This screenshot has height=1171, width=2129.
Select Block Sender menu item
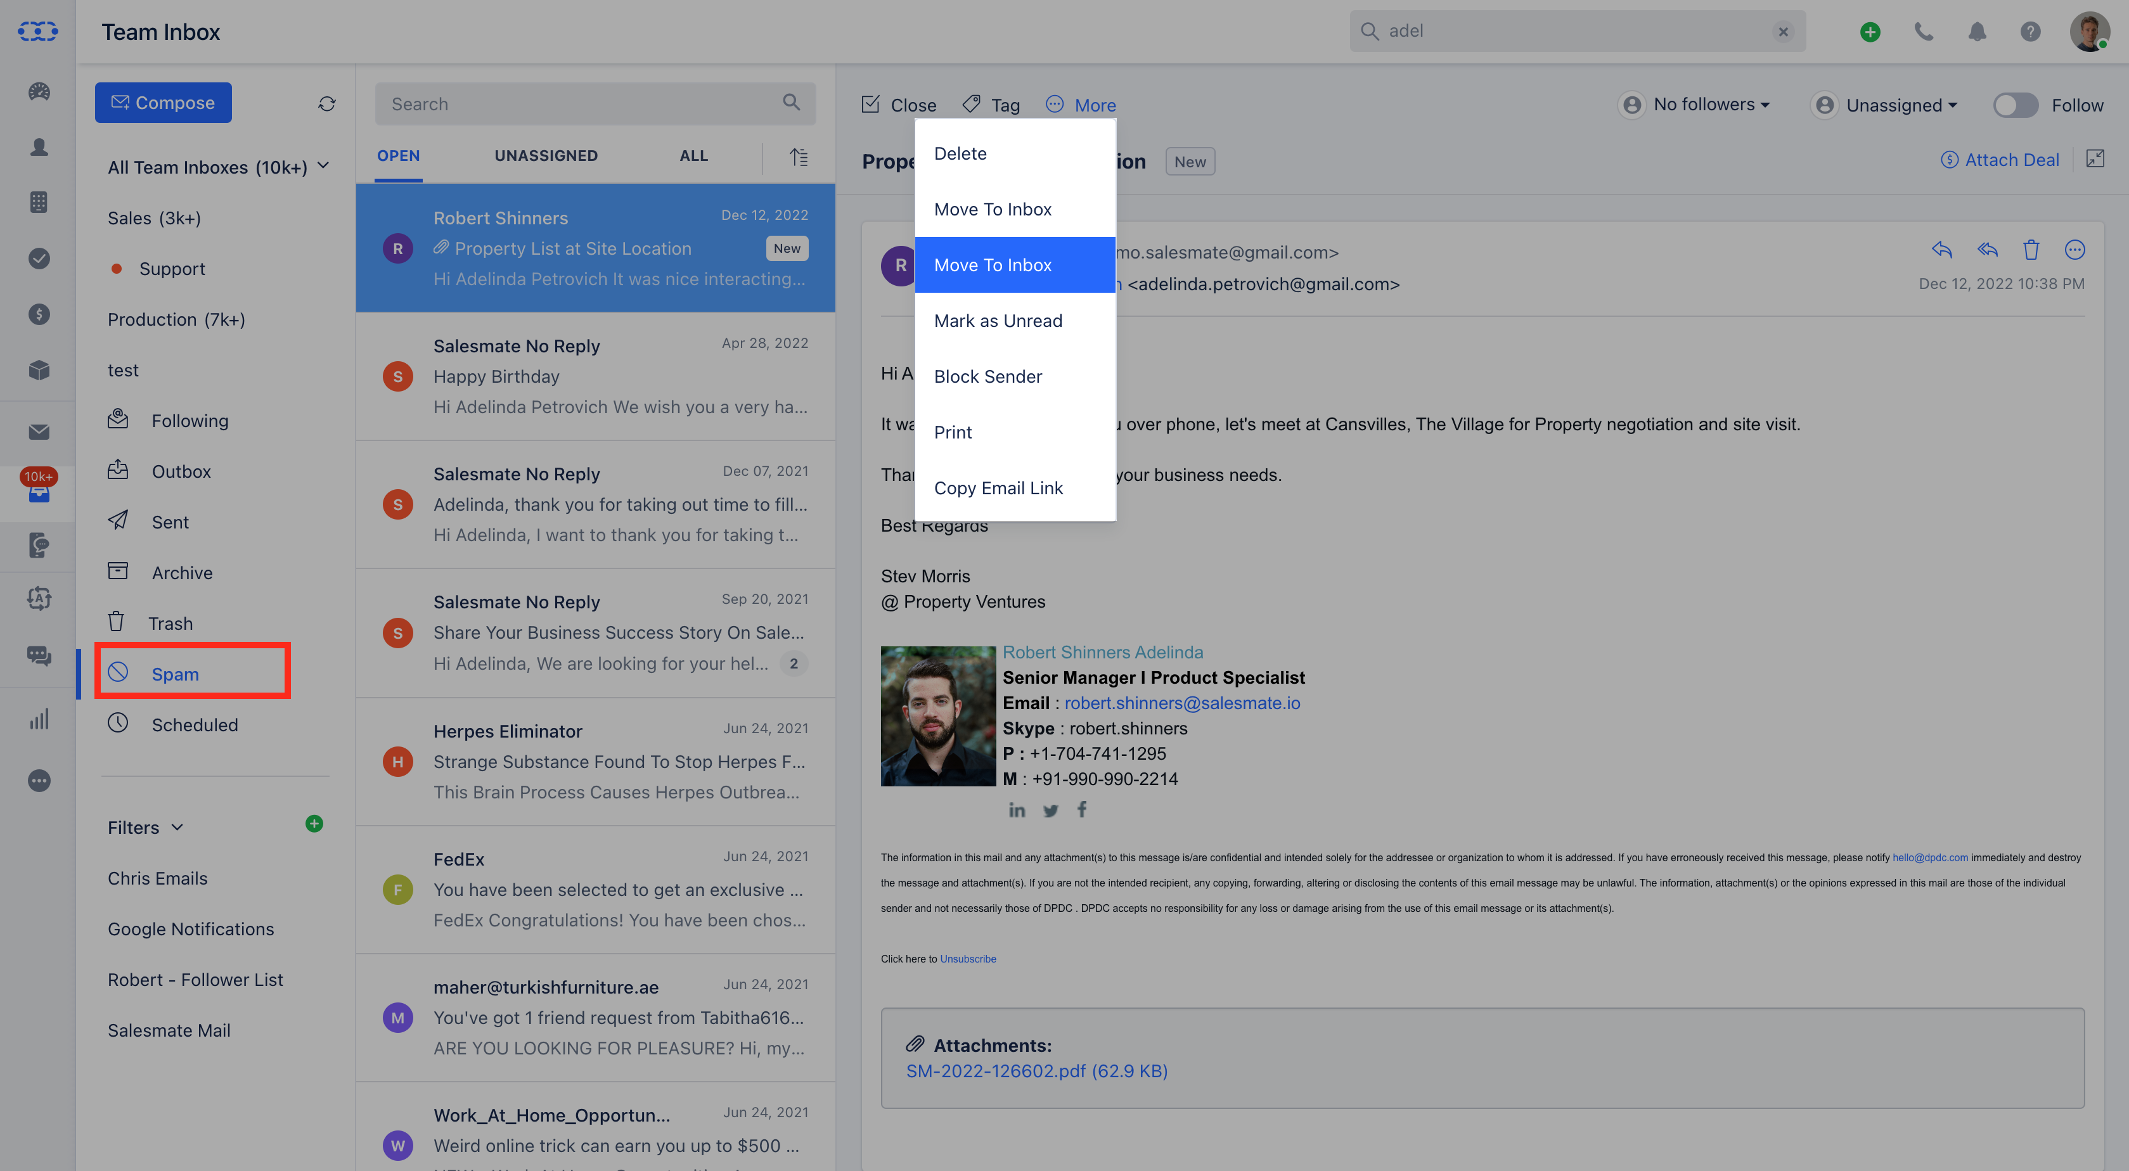point(1015,377)
